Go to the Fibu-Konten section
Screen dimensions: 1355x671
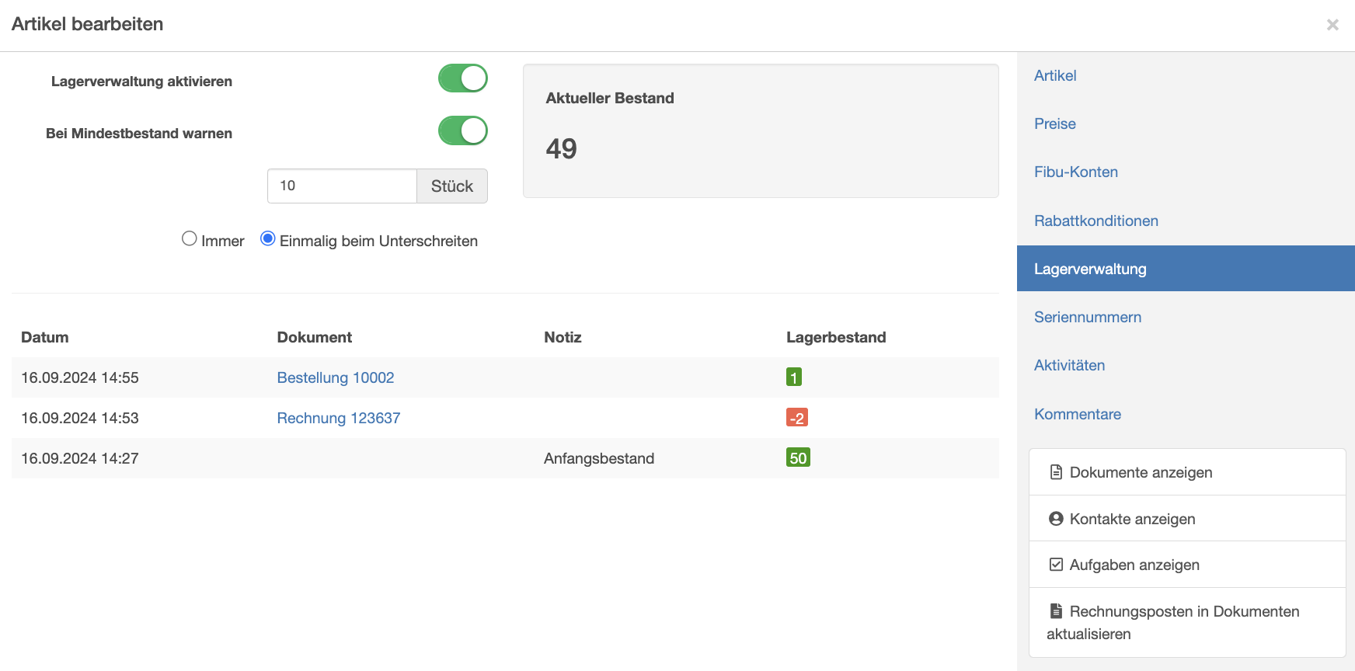click(1076, 172)
